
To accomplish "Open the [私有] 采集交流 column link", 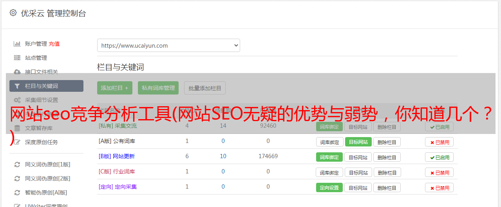I will click(118, 126).
